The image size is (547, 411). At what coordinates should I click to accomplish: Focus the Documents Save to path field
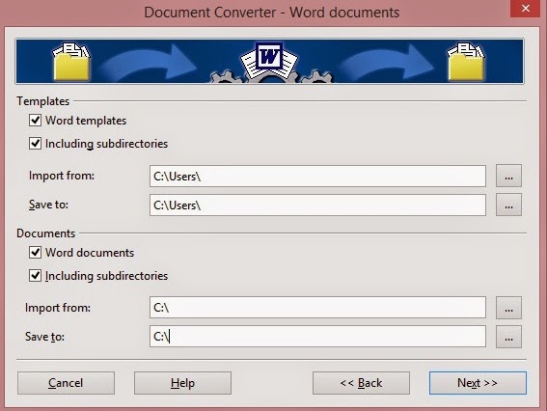[x=317, y=337]
